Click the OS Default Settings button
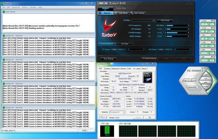The height and width of the screenshot is (139, 218). (149, 59)
